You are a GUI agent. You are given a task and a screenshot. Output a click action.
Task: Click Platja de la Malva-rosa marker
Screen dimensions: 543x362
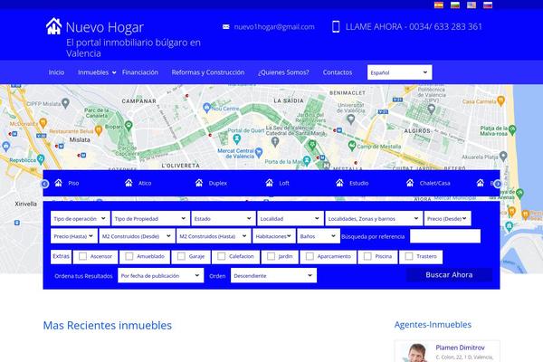(512, 130)
